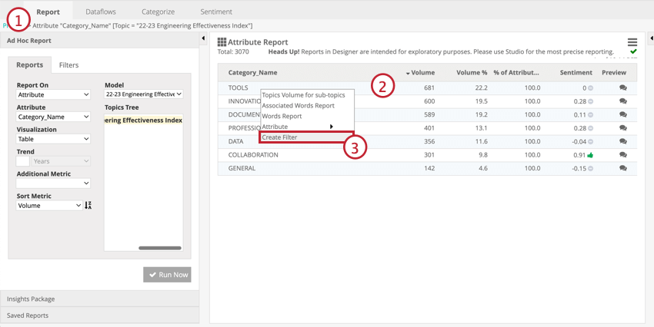Click preview comments icon for DATA row
The image size is (654, 327).
(x=622, y=141)
